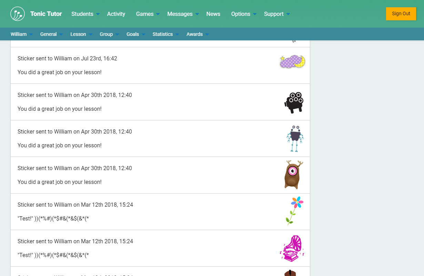
Task: Click the colorful flower sticker
Action: point(295,210)
